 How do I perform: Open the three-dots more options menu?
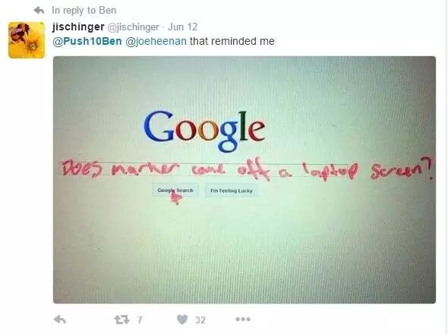click(243, 319)
